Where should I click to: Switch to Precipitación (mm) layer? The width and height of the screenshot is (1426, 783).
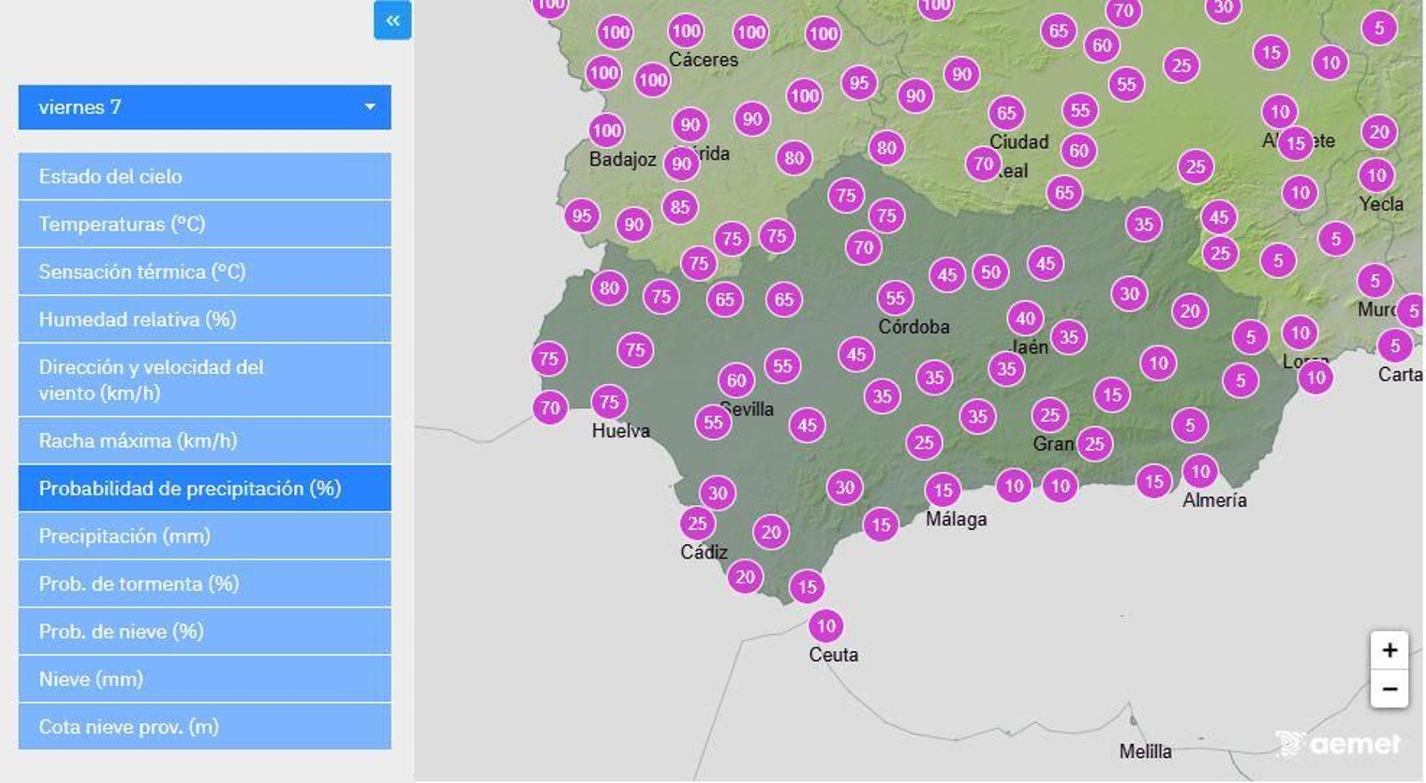[x=204, y=535]
